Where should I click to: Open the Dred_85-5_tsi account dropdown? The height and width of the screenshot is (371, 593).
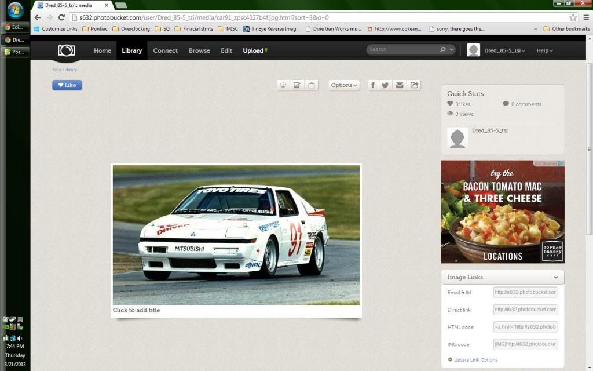tap(504, 50)
